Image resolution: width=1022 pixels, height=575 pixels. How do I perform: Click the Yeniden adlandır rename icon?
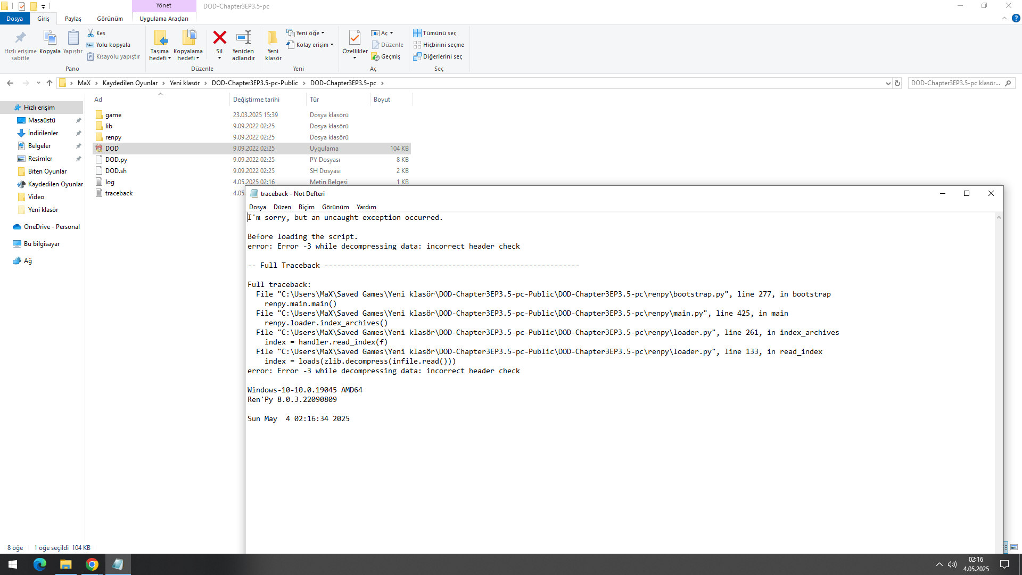(x=243, y=38)
